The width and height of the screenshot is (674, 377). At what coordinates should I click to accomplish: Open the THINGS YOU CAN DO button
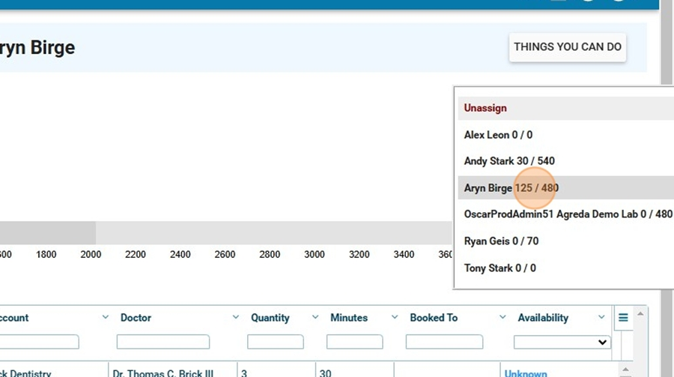tap(567, 47)
